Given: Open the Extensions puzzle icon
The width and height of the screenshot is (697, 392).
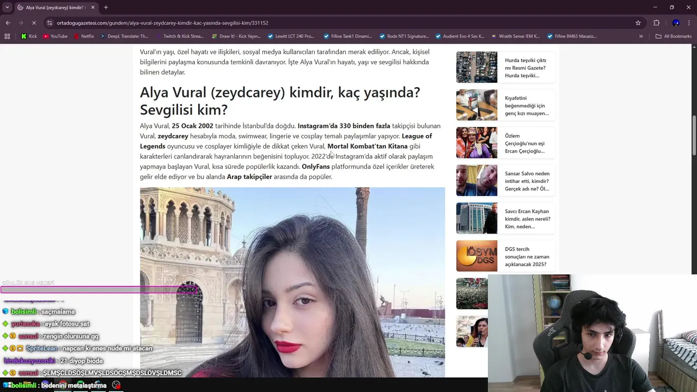Looking at the screenshot, I should (656, 23).
